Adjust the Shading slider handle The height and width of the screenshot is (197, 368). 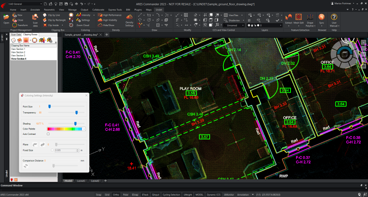76,123
